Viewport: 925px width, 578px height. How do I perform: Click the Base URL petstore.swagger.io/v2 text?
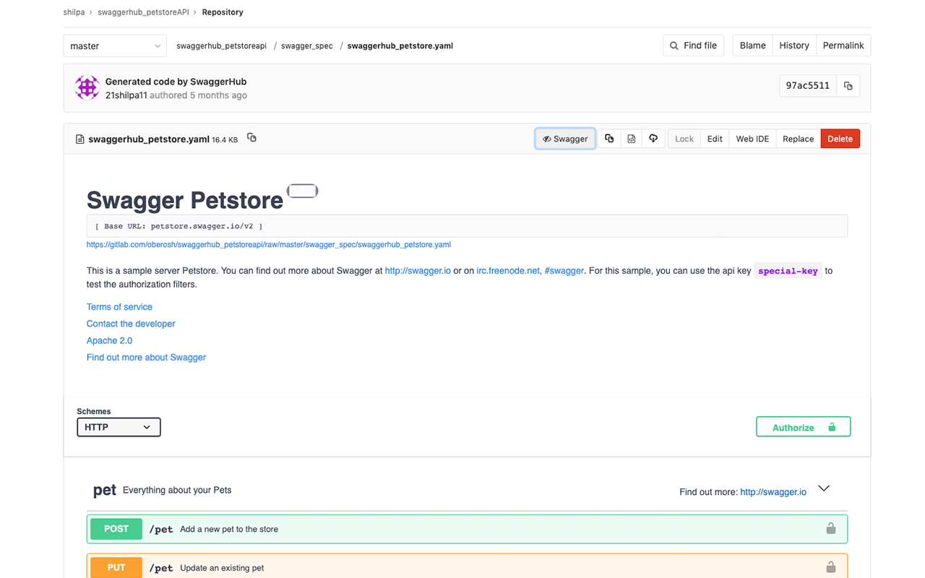178,226
